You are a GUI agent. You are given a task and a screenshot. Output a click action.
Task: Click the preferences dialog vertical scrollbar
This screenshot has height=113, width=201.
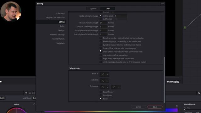click(165, 80)
